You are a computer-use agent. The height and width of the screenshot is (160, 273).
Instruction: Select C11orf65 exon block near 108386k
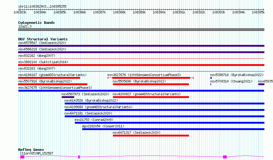(x=79, y=157)
